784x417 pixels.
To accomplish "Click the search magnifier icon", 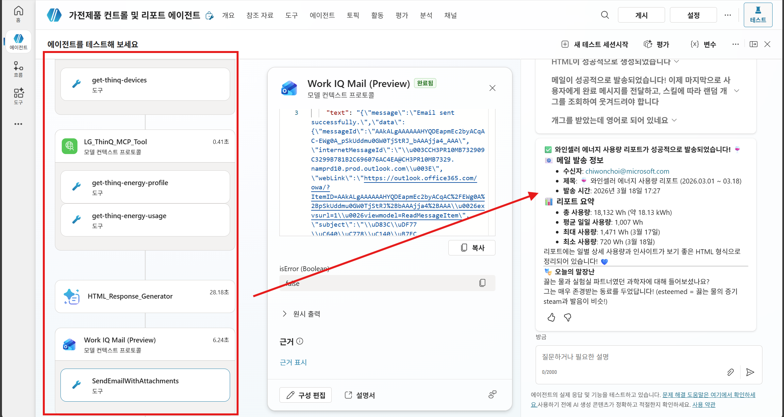I will (x=605, y=15).
